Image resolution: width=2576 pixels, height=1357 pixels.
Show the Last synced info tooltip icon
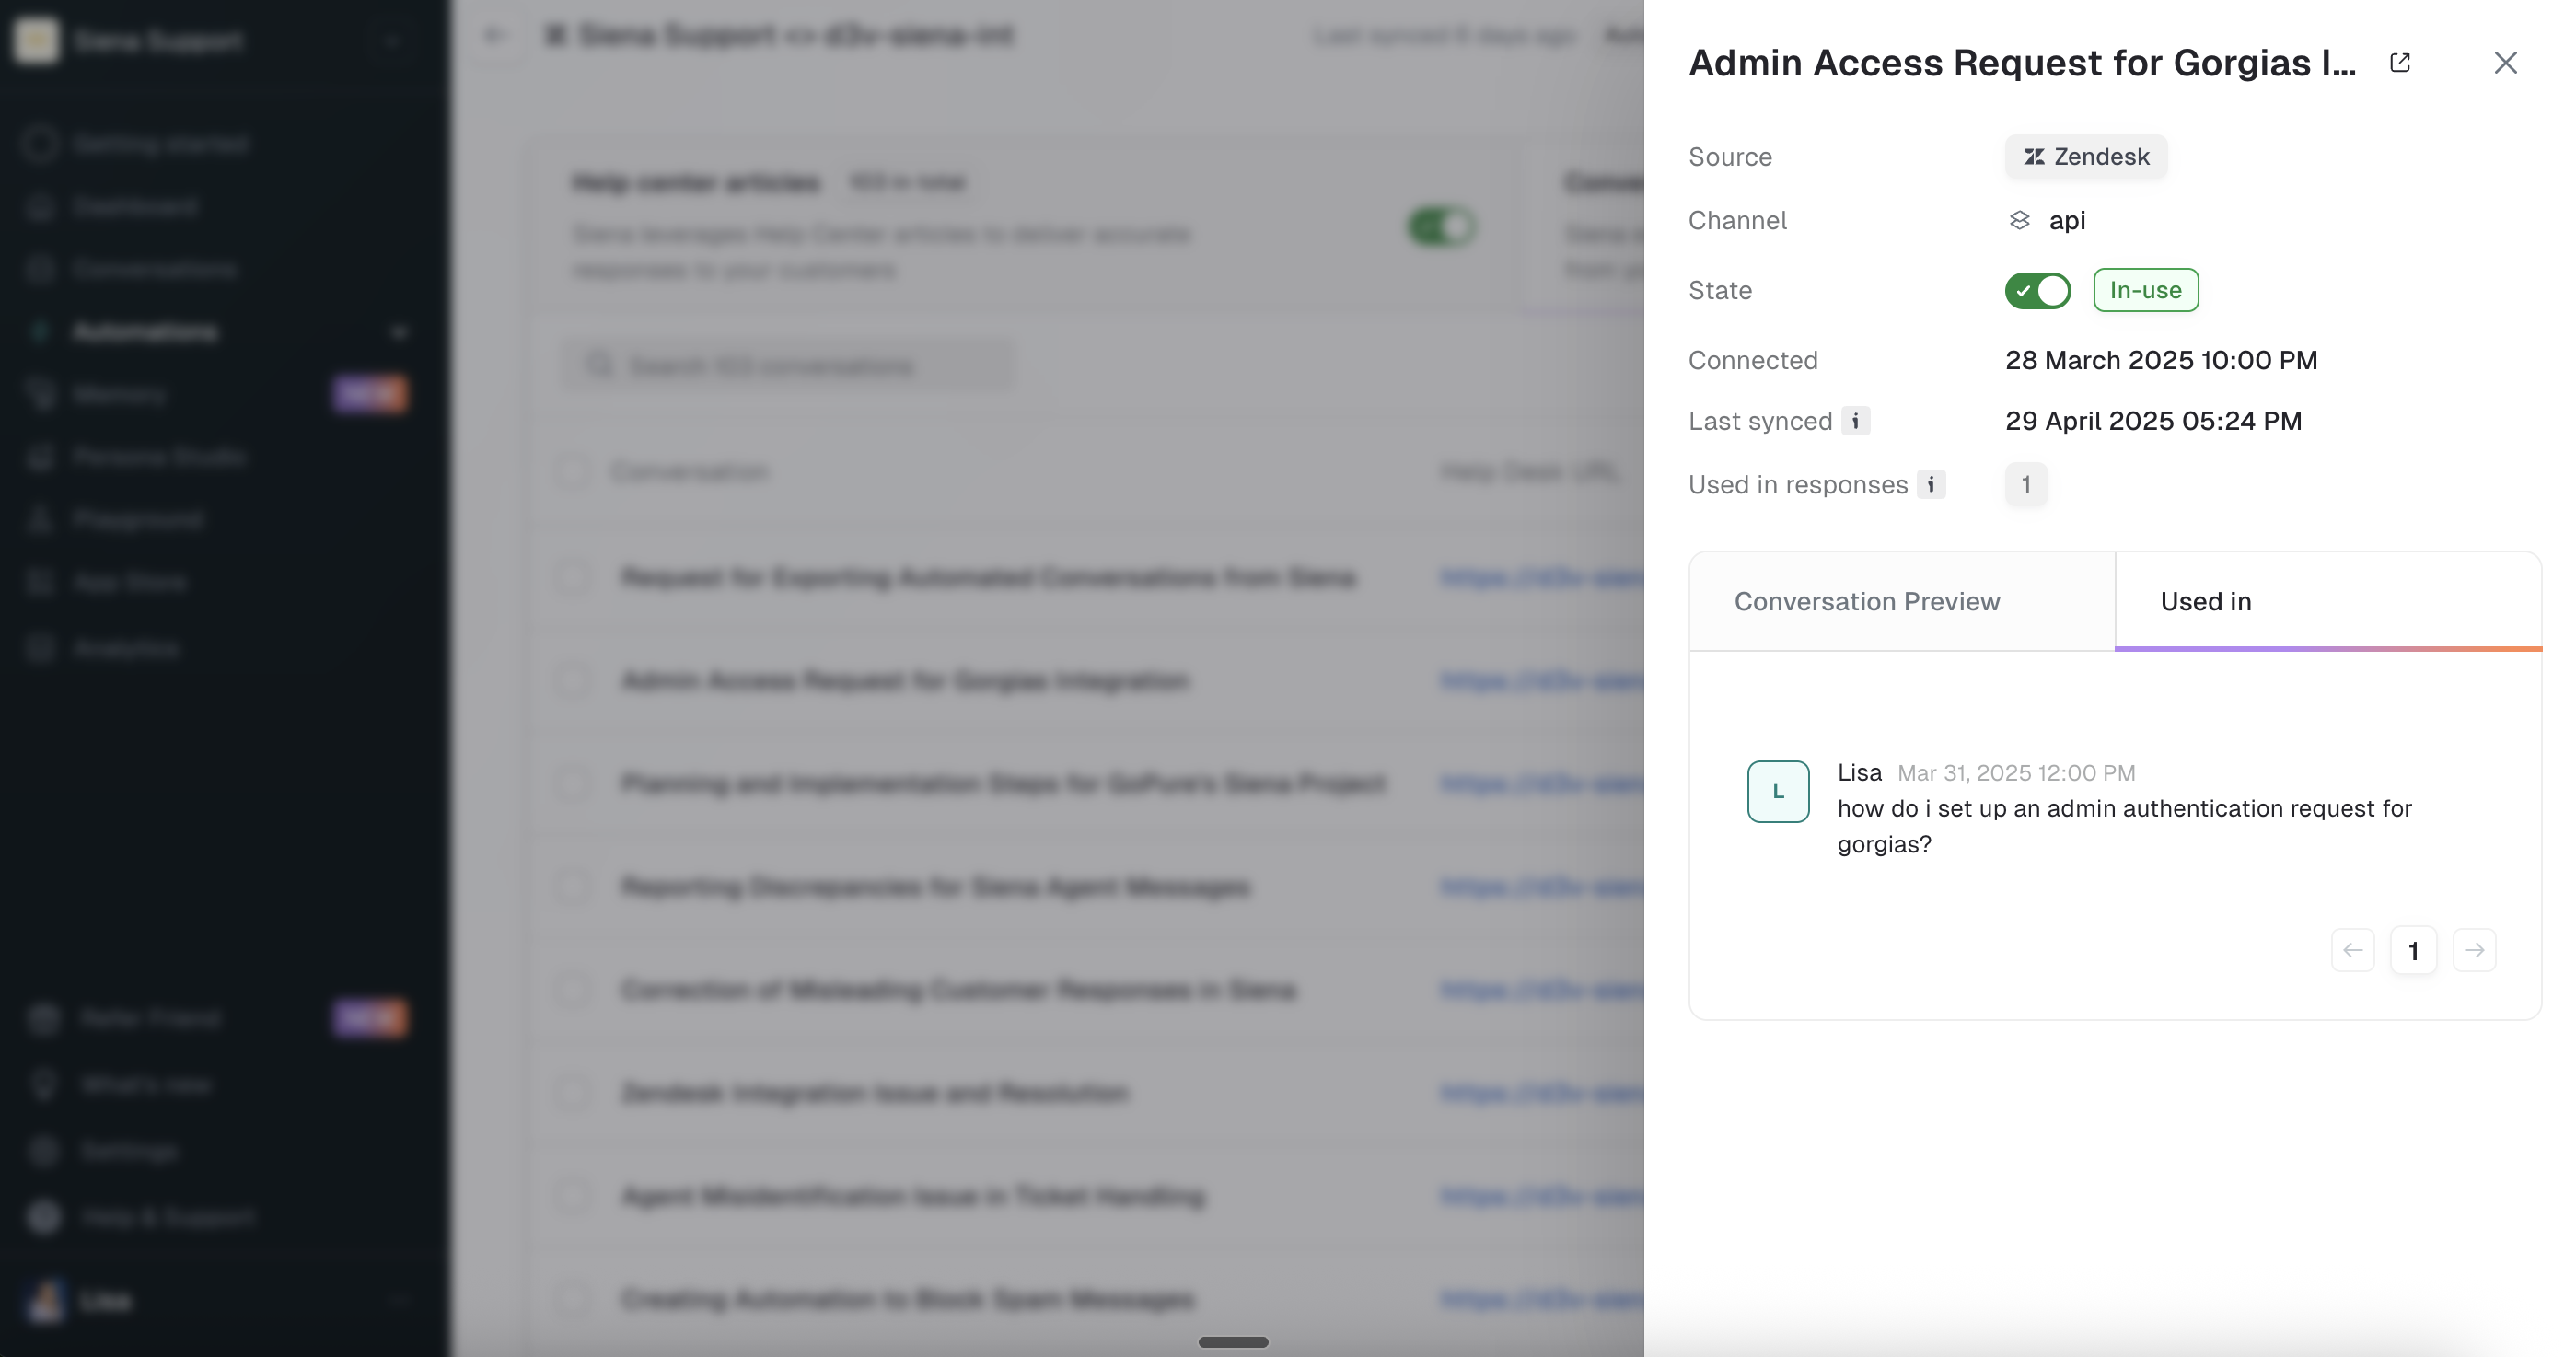click(1855, 421)
